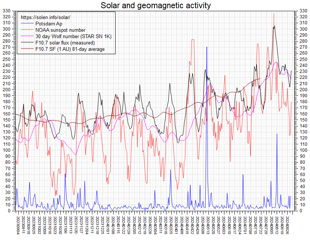
Task: Click the 250 value on the left y-axis
Action: tap(7, 59)
